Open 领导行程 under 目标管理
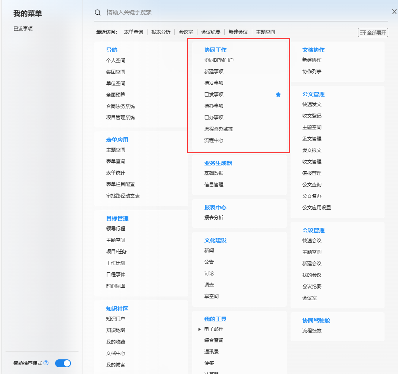Image resolution: width=398 pixels, height=374 pixels. coord(116,229)
